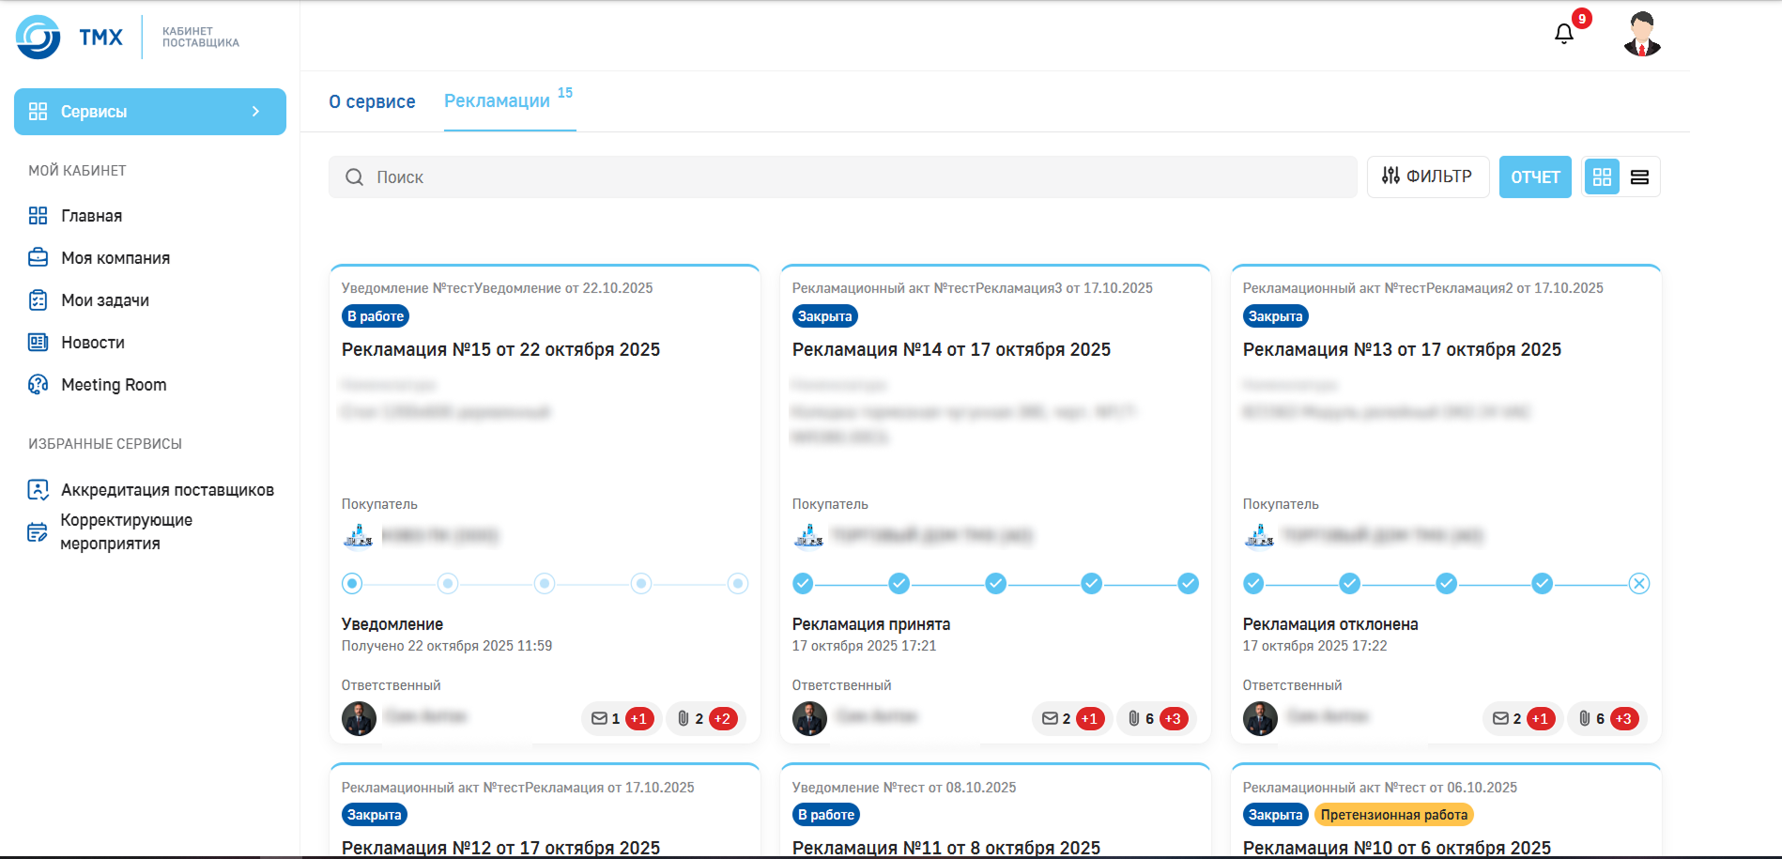Image resolution: width=1782 pixels, height=859 pixels.
Task: Switch to grid card view
Action: click(x=1602, y=177)
